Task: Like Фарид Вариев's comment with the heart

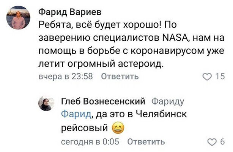Action: 207,77
